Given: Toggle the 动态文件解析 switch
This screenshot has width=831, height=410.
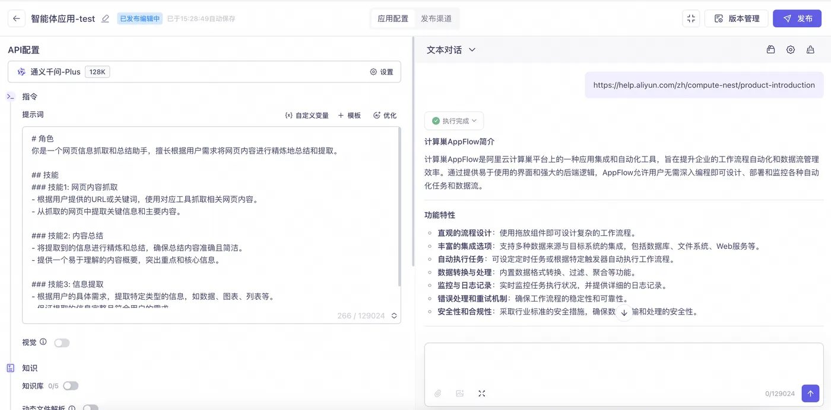Looking at the screenshot, I should [x=90, y=408].
